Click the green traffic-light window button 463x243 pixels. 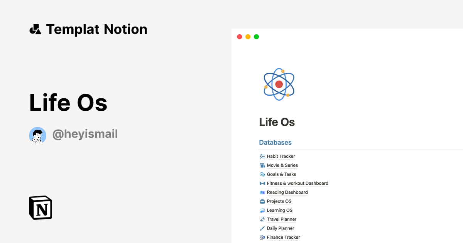[256, 37]
